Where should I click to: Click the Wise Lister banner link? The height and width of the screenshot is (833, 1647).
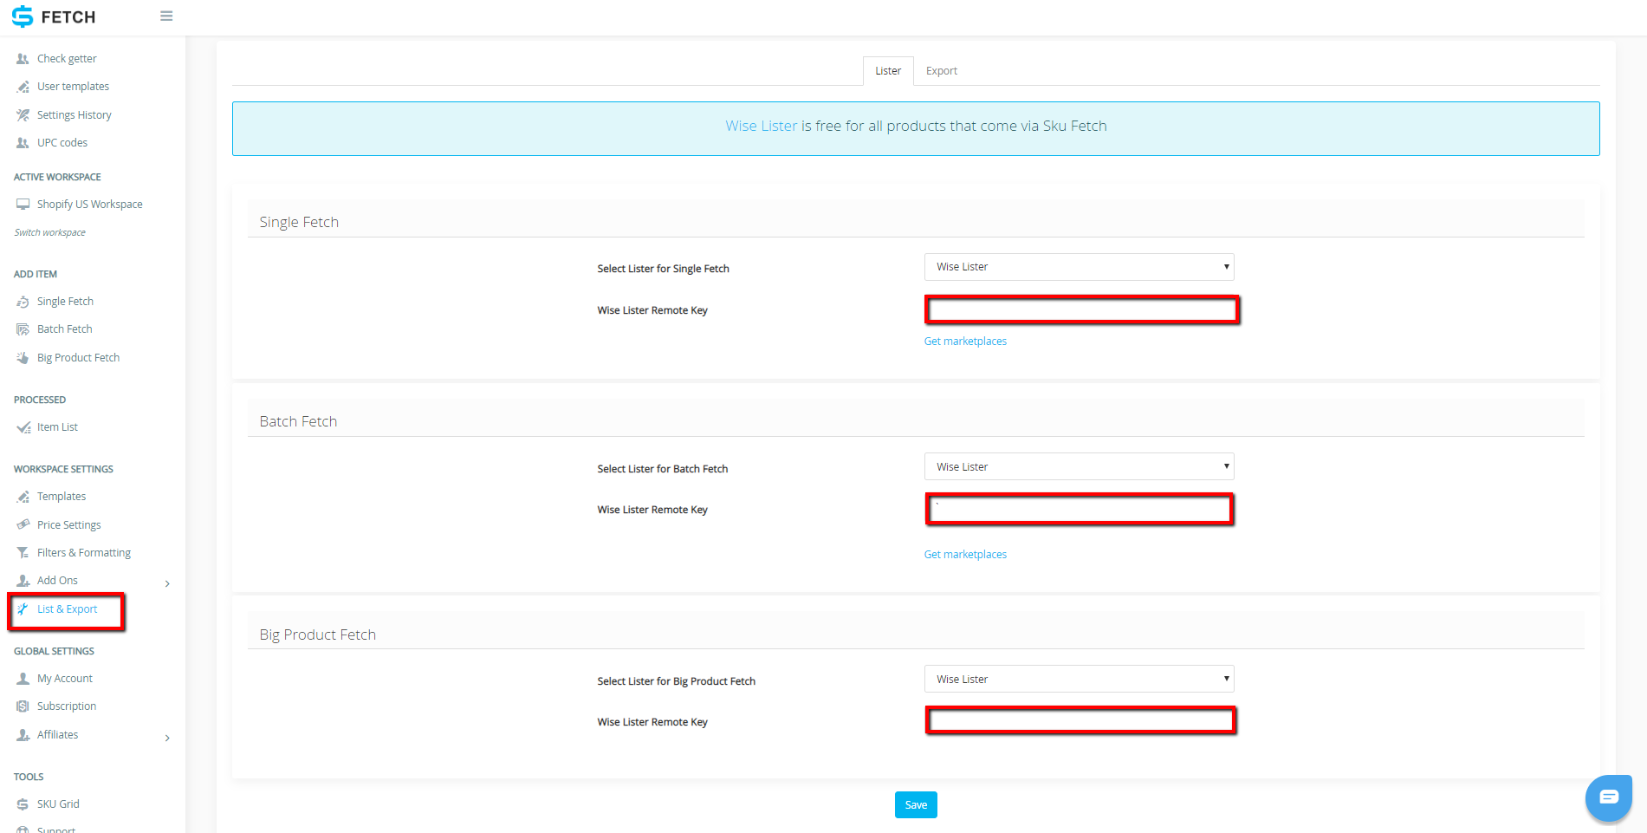[x=761, y=126]
